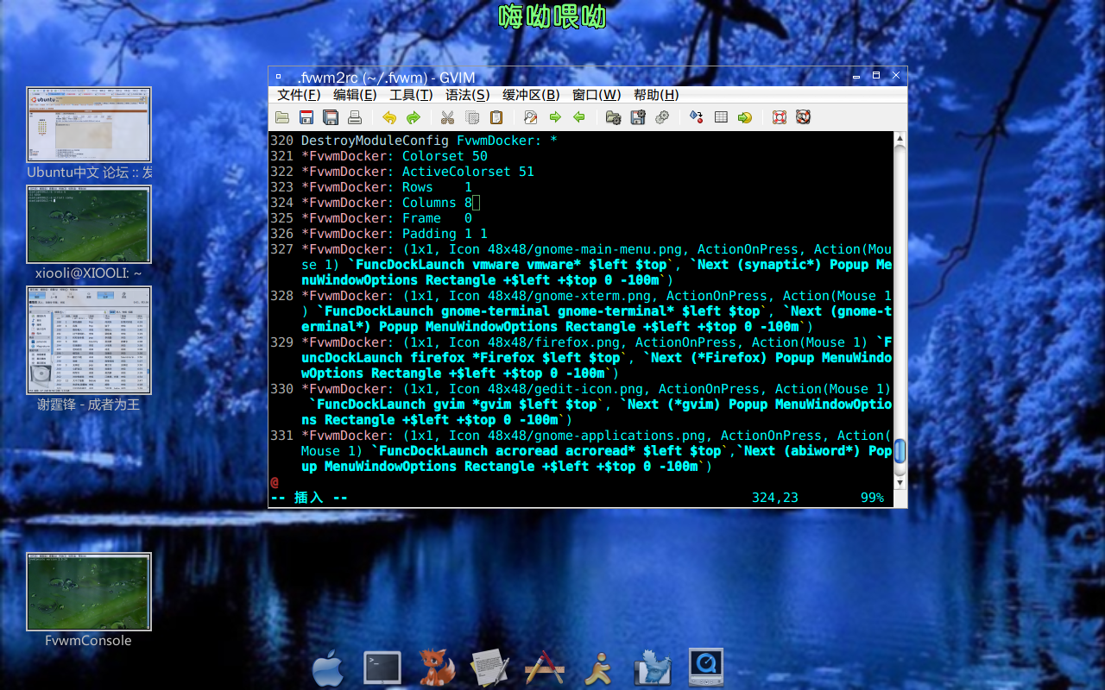Launch Firefox via the fox dock icon
The height and width of the screenshot is (690, 1105).
(x=437, y=668)
